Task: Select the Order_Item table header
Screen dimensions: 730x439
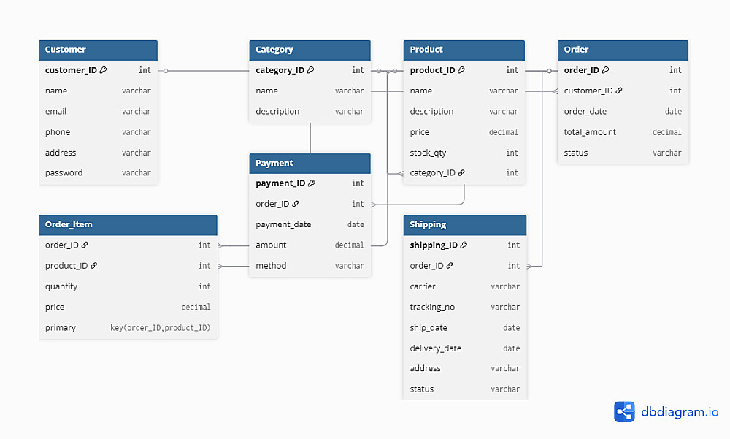Action: [x=128, y=224]
